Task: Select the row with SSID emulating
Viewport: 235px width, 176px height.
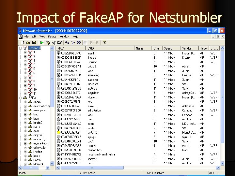Action: 139,75
